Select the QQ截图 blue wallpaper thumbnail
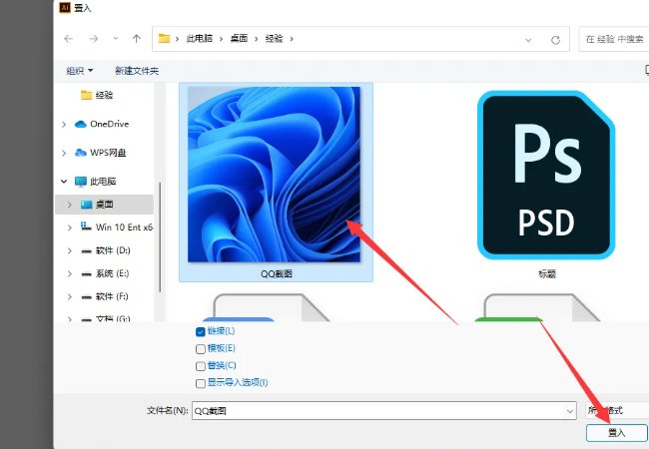This screenshot has height=449, width=649. (x=274, y=175)
